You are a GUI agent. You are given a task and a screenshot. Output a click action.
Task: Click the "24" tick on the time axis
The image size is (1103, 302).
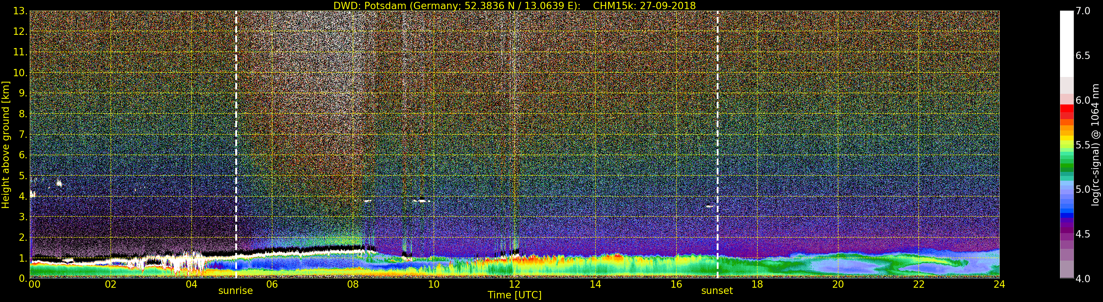point(999,284)
